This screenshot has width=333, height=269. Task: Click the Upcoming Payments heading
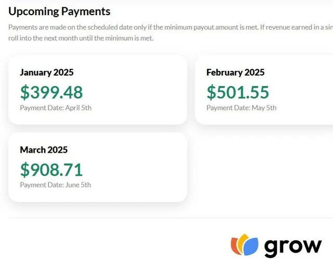coord(59,11)
